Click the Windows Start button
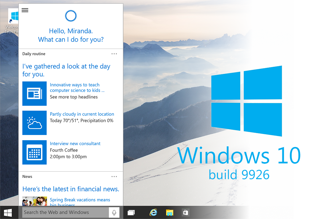Viewport: 316px width, 219px height. (8, 213)
